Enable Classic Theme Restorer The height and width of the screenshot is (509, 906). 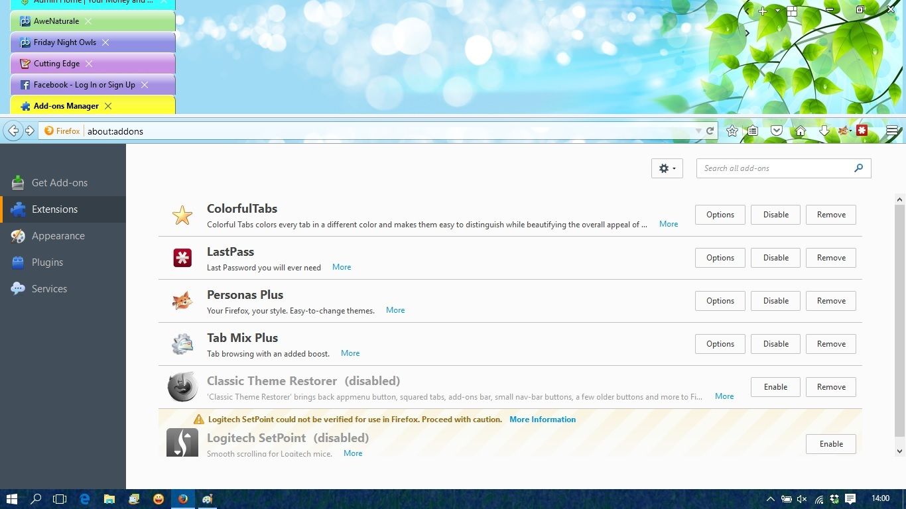click(775, 387)
